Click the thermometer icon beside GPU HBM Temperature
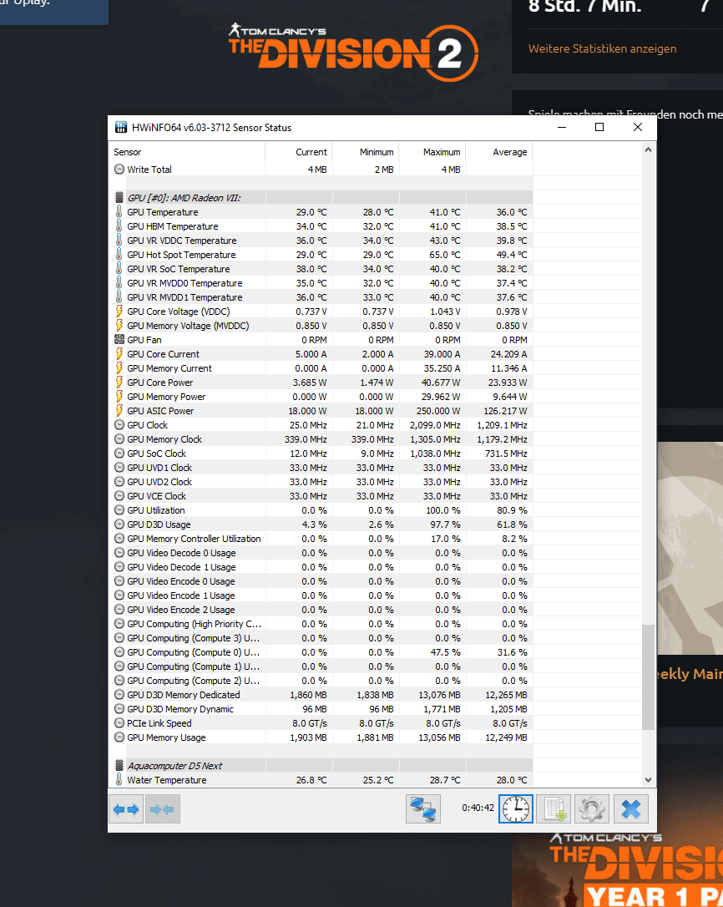 [119, 226]
